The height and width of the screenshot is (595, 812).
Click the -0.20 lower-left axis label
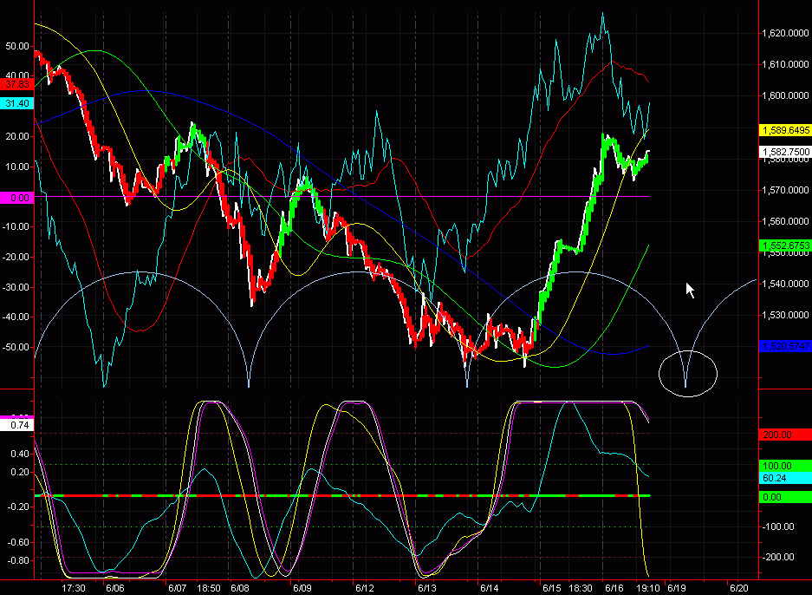click(x=18, y=507)
